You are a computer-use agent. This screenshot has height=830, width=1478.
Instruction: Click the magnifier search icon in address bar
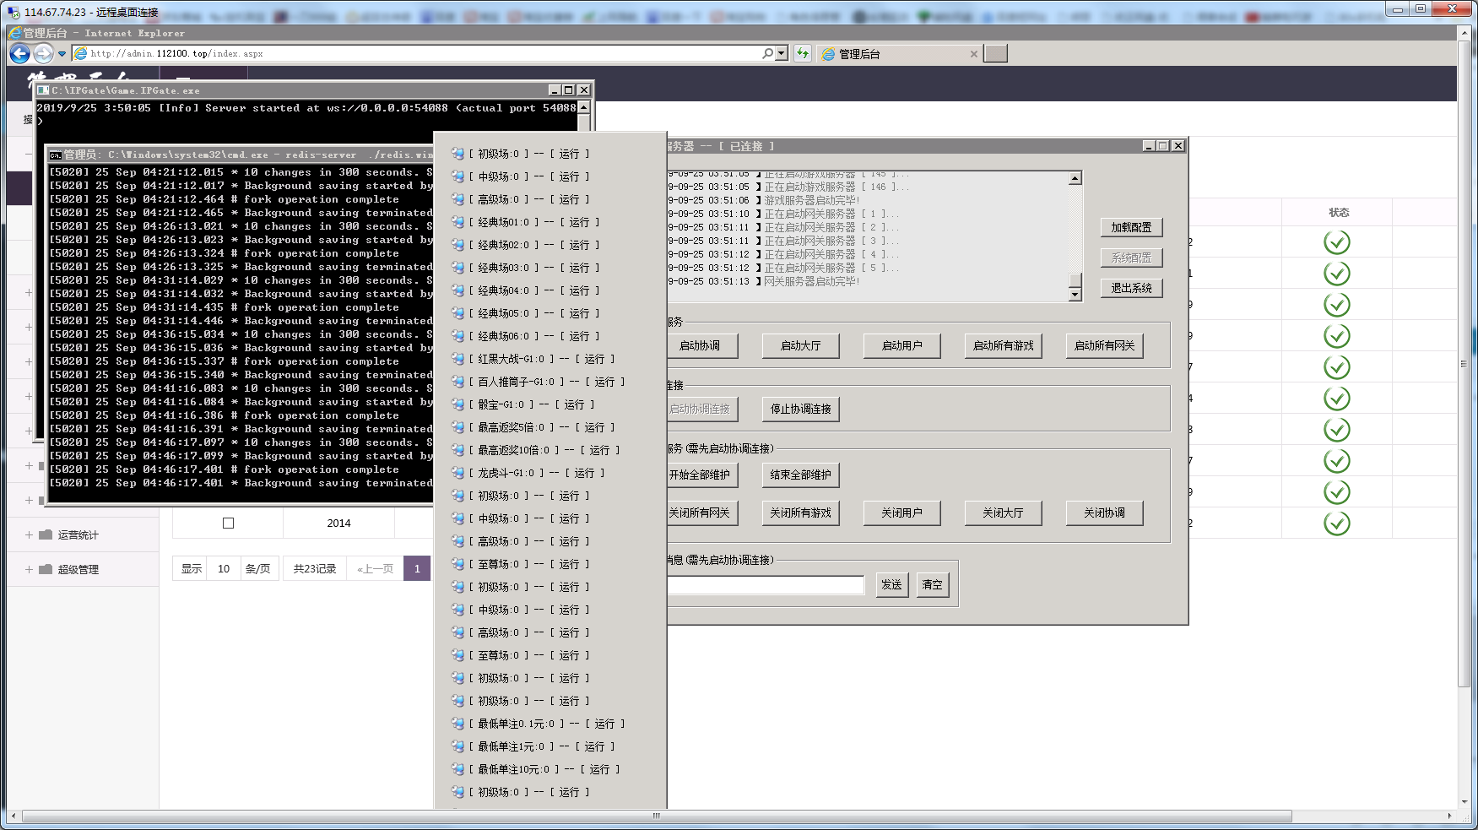click(766, 53)
